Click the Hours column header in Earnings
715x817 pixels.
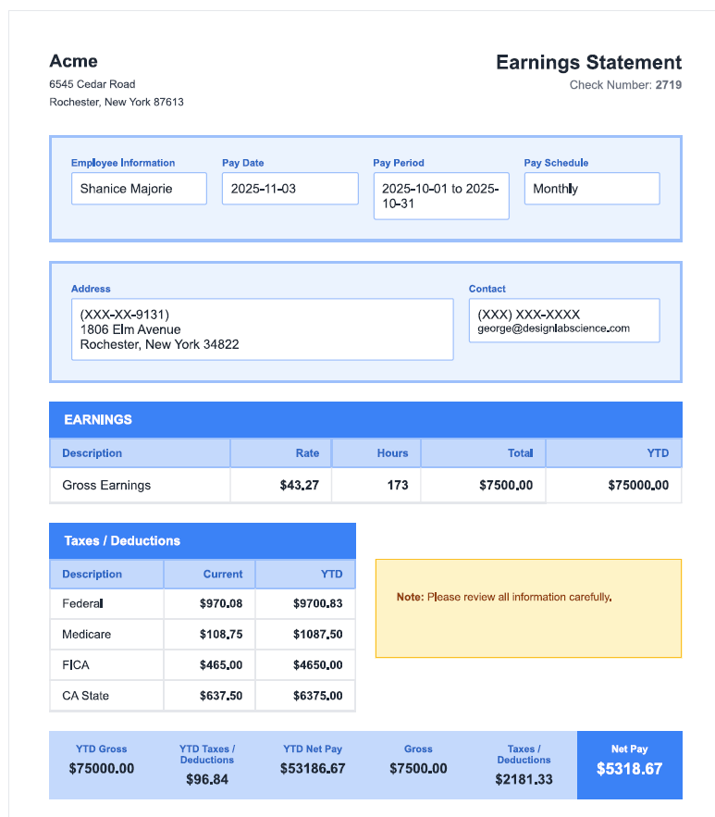point(392,453)
